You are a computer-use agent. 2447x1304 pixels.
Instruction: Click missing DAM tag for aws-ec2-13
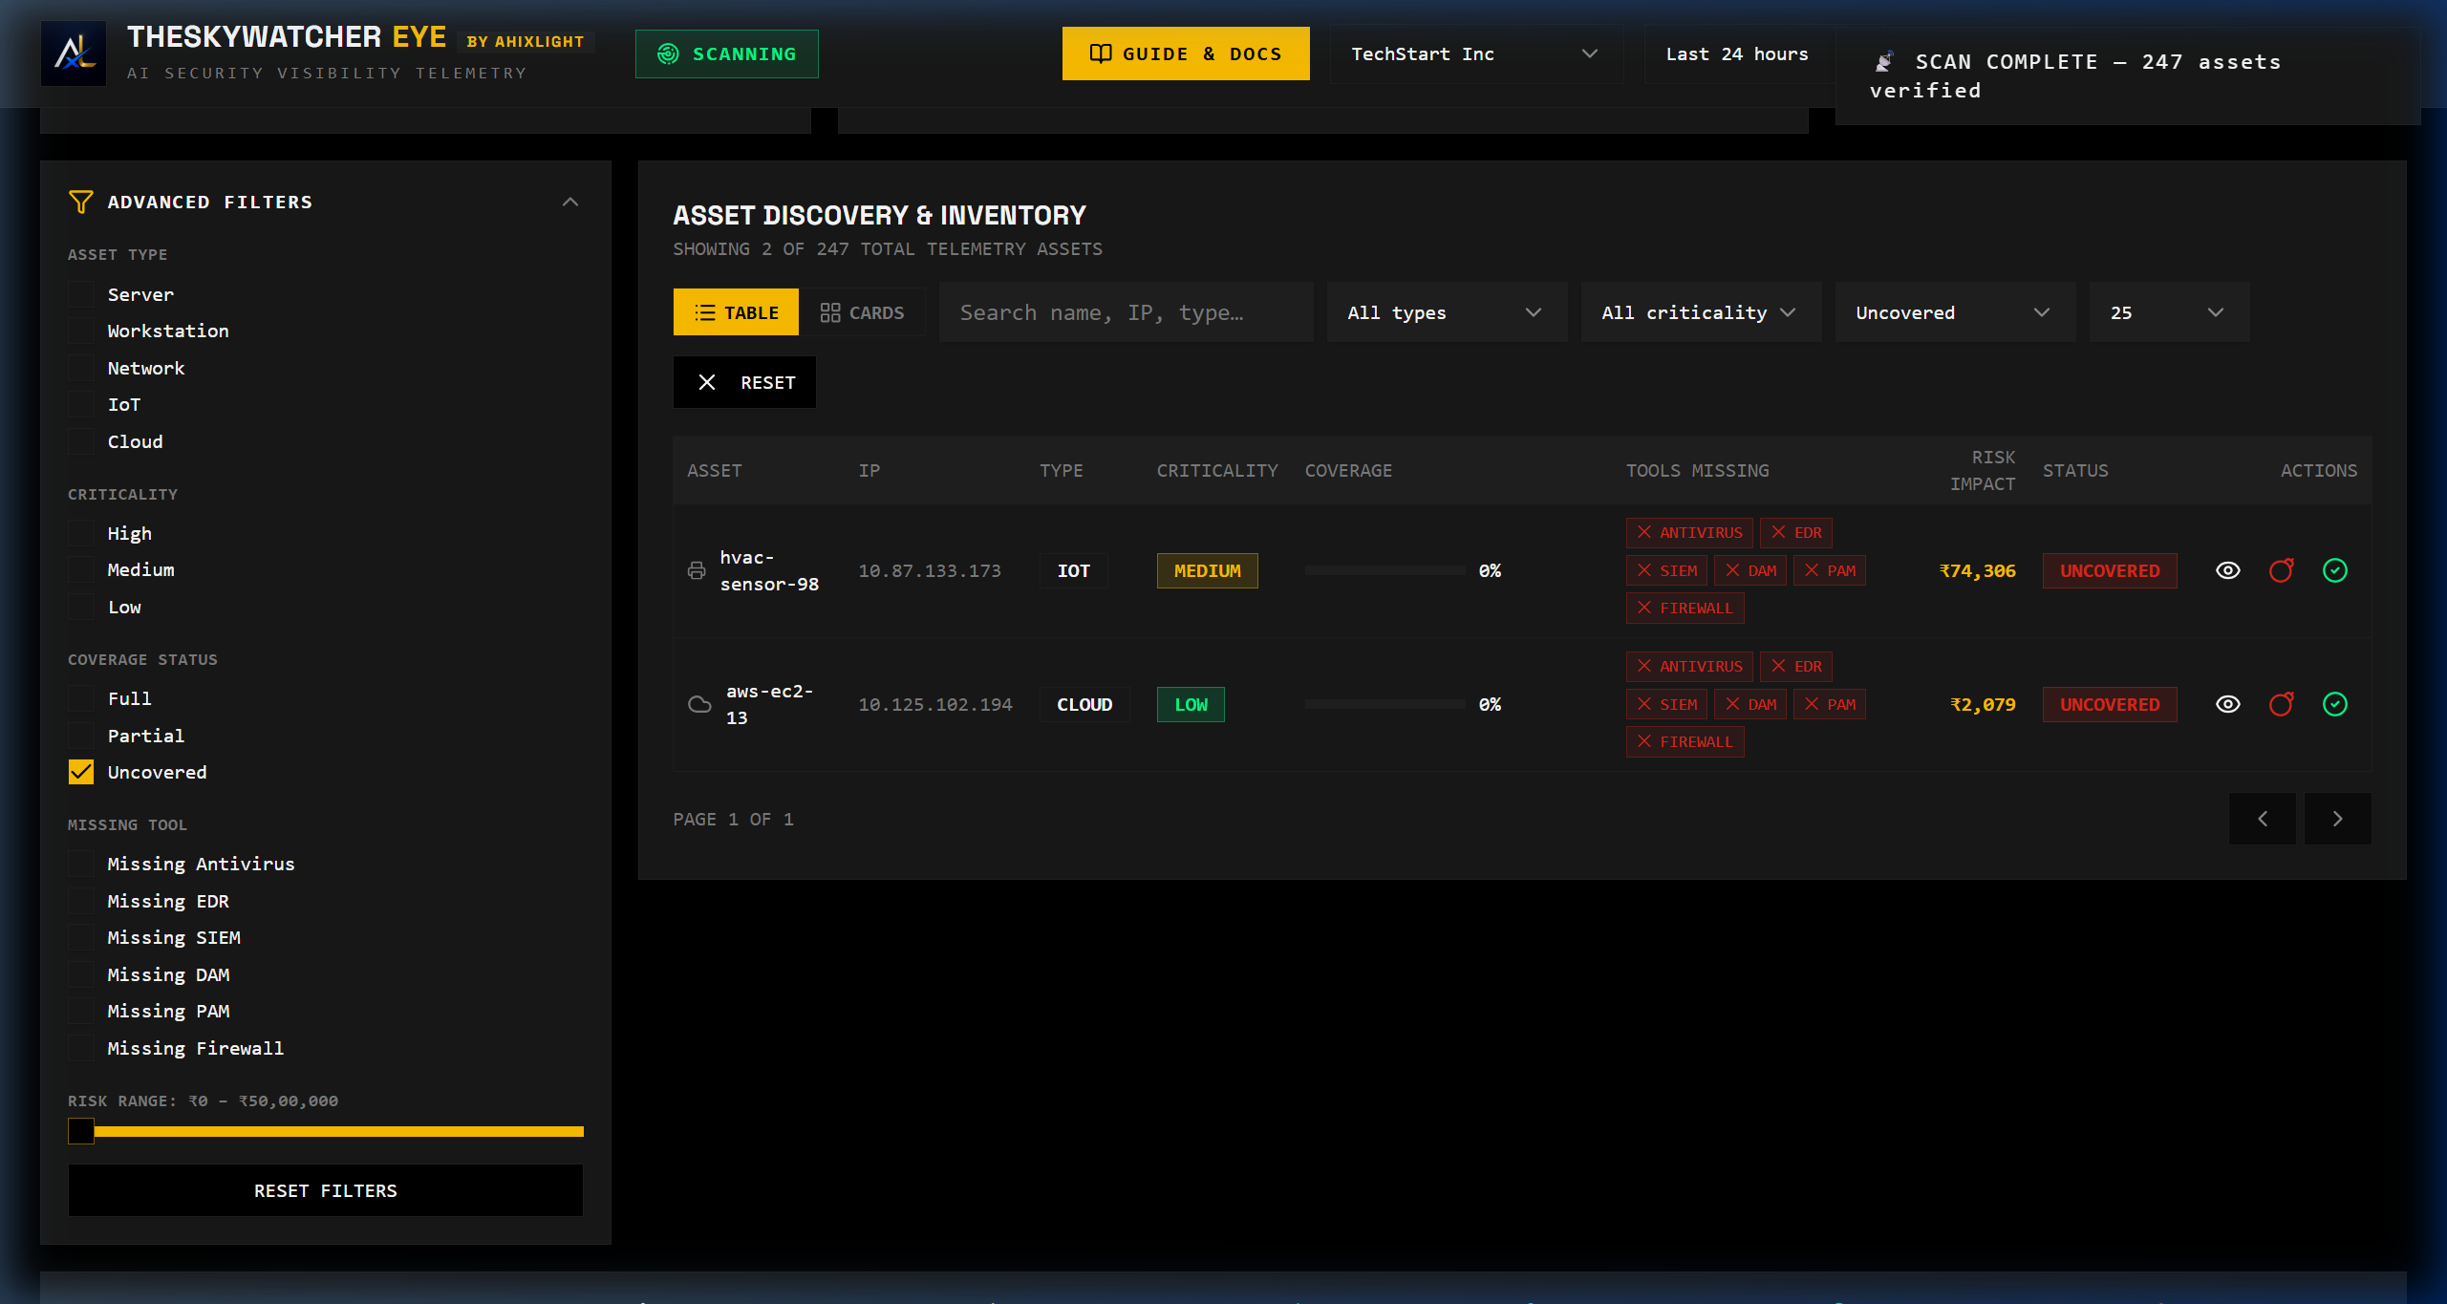click(x=1750, y=704)
